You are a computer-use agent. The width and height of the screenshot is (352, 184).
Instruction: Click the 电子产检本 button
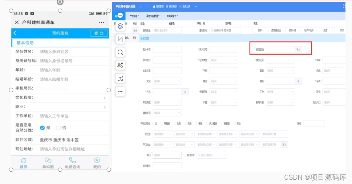tap(309, 30)
